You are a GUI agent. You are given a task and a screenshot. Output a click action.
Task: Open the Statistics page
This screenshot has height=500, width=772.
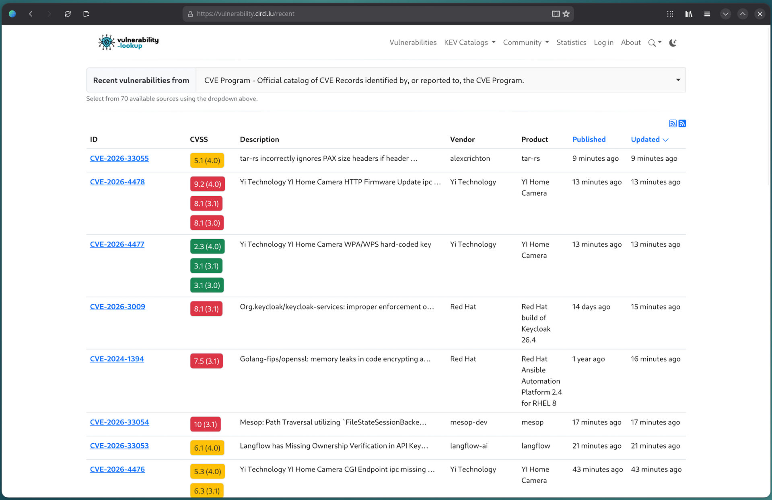click(x=571, y=42)
